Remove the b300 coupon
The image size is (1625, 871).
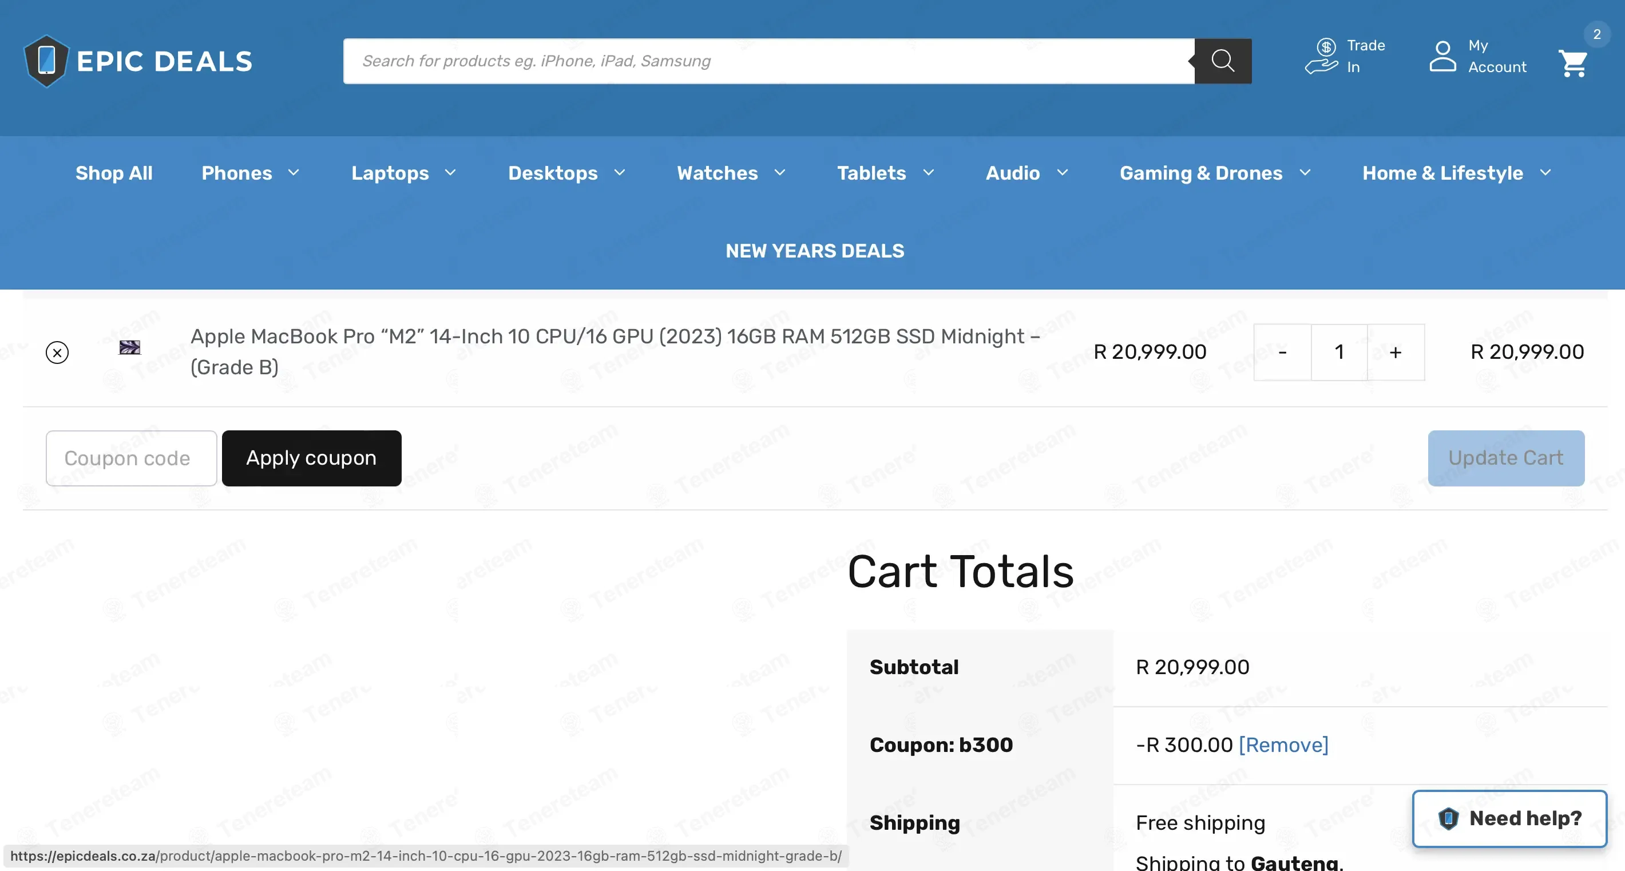tap(1284, 745)
